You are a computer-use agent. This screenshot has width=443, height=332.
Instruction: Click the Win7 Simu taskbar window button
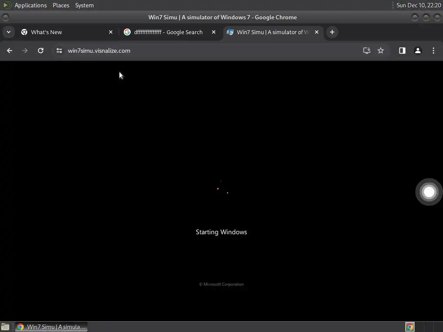(x=51, y=327)
